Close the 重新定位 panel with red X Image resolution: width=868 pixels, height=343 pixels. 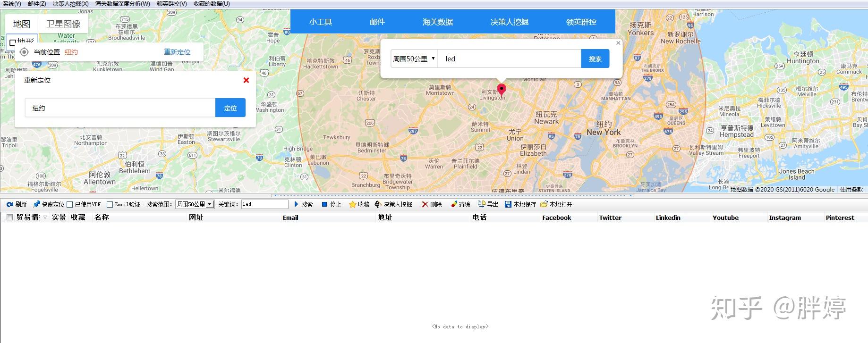tap(246, 80)
